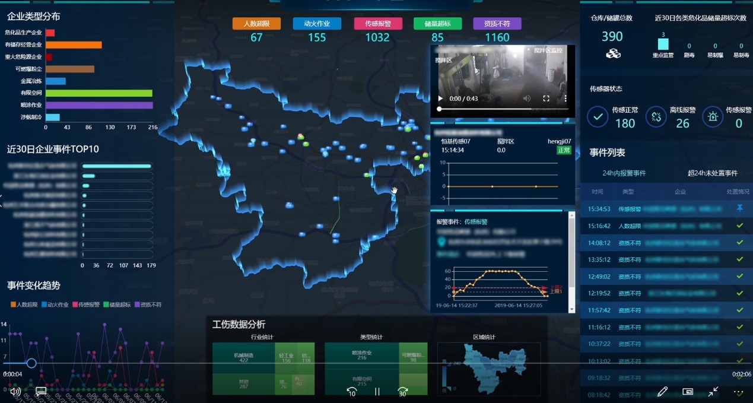This screenshot has width=753, height=403.
Task: Click the 轻工业 156 treemap block
Action: tap(286, 357)
